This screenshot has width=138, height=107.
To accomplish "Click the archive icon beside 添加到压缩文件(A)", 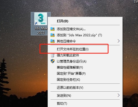I will 53,29.
